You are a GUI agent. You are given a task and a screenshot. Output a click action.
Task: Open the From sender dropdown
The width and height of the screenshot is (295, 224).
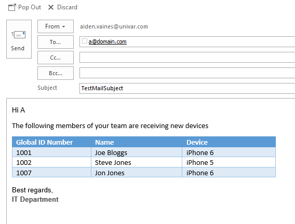click(x=56, y=26)
